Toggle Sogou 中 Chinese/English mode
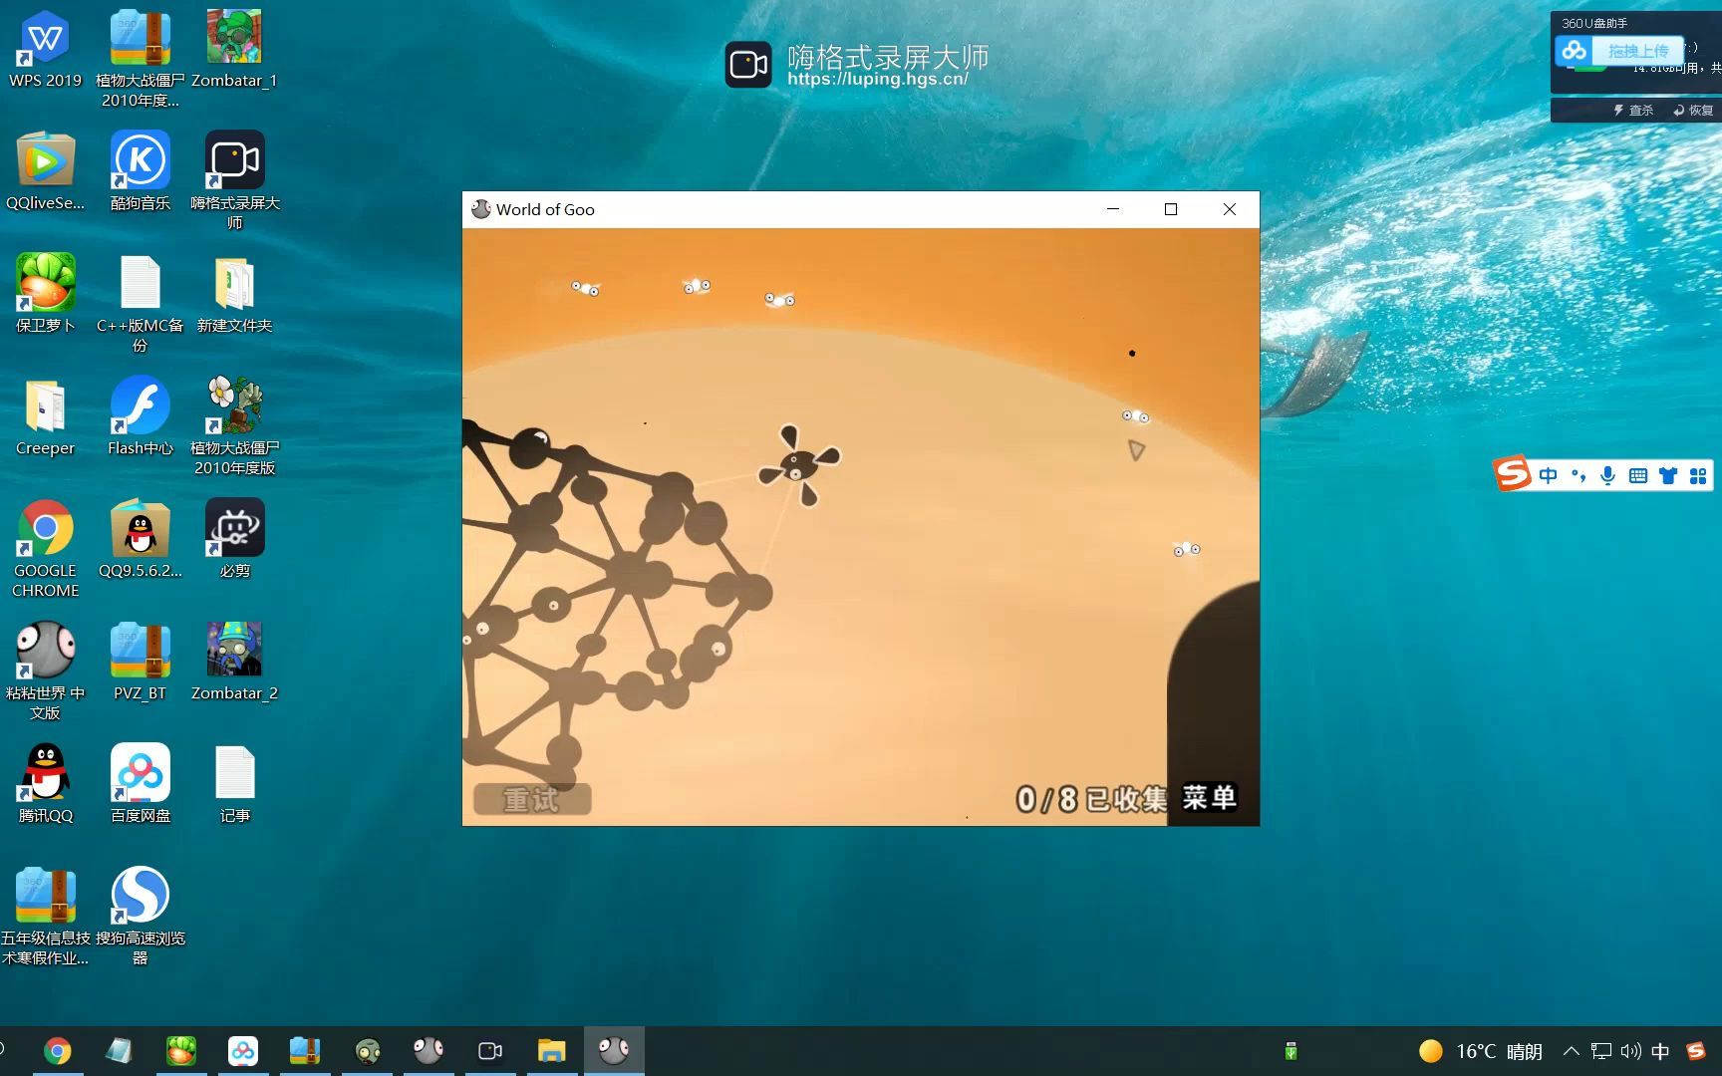 (x=1548, y=475)
